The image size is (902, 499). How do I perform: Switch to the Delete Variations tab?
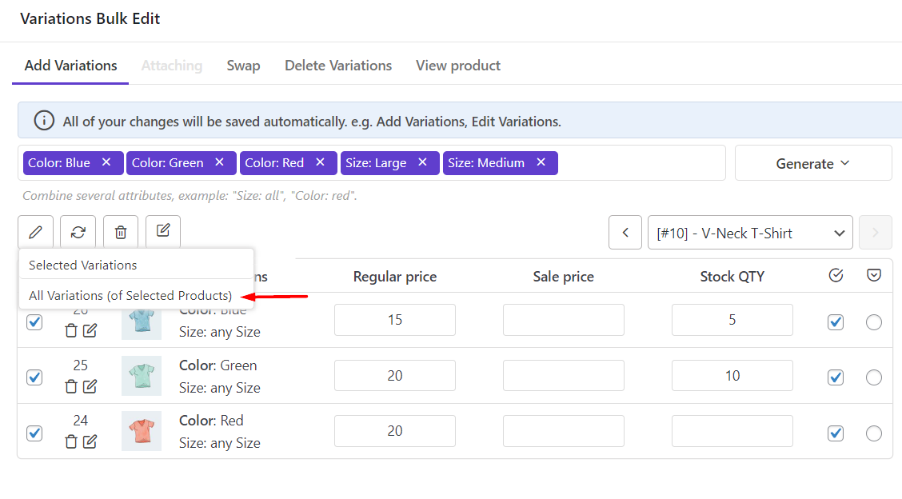tap(338, 66)
